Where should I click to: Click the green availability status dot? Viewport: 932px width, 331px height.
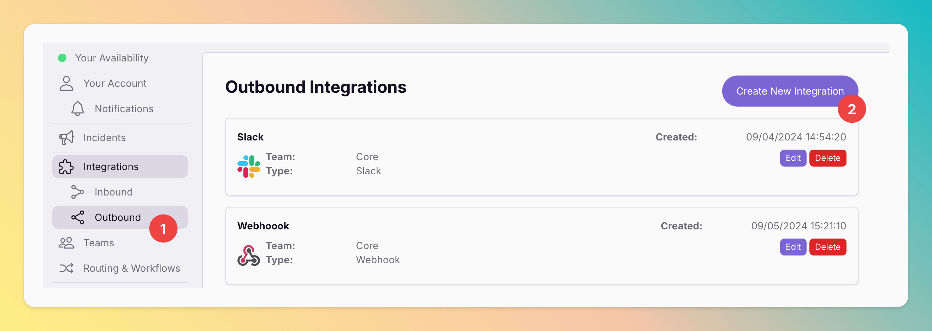(x=62, y=58)
